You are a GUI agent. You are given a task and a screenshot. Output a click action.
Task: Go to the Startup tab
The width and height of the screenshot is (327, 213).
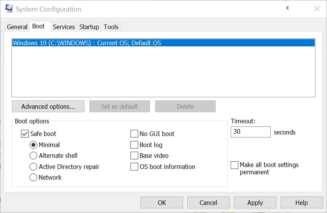[89, 27]
